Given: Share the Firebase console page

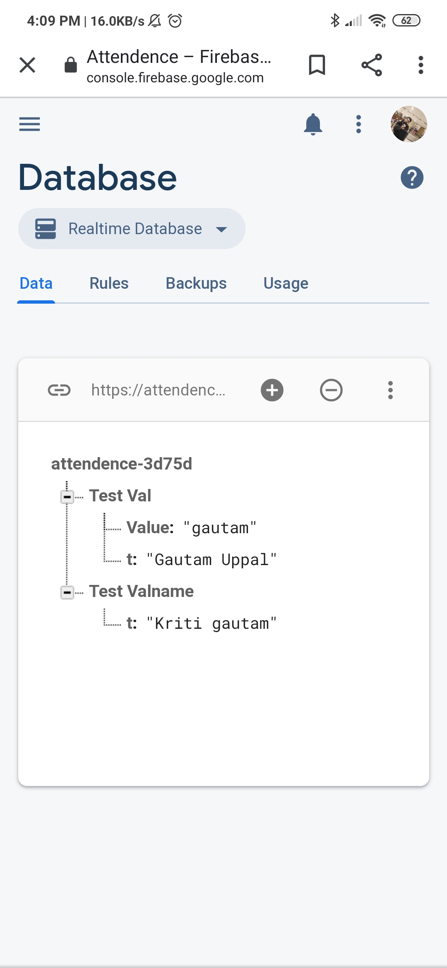Looking at the screenshot, I should click(x=371, y=65).
